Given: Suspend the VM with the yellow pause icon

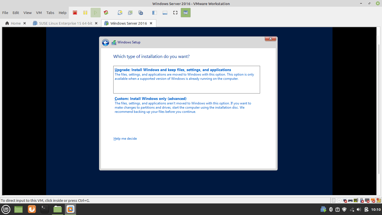Looking at the screenshot, I should click(85, 13).
